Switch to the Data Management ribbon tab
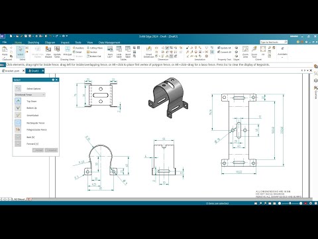318x239 pixels. pos(109,42)
